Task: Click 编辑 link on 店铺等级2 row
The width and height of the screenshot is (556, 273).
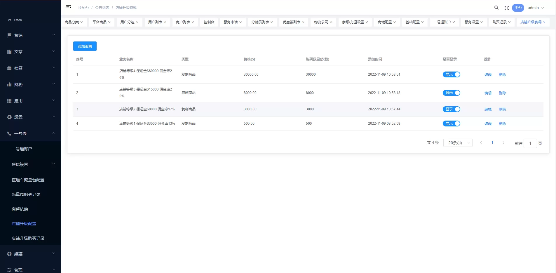Action: [487, 109]
